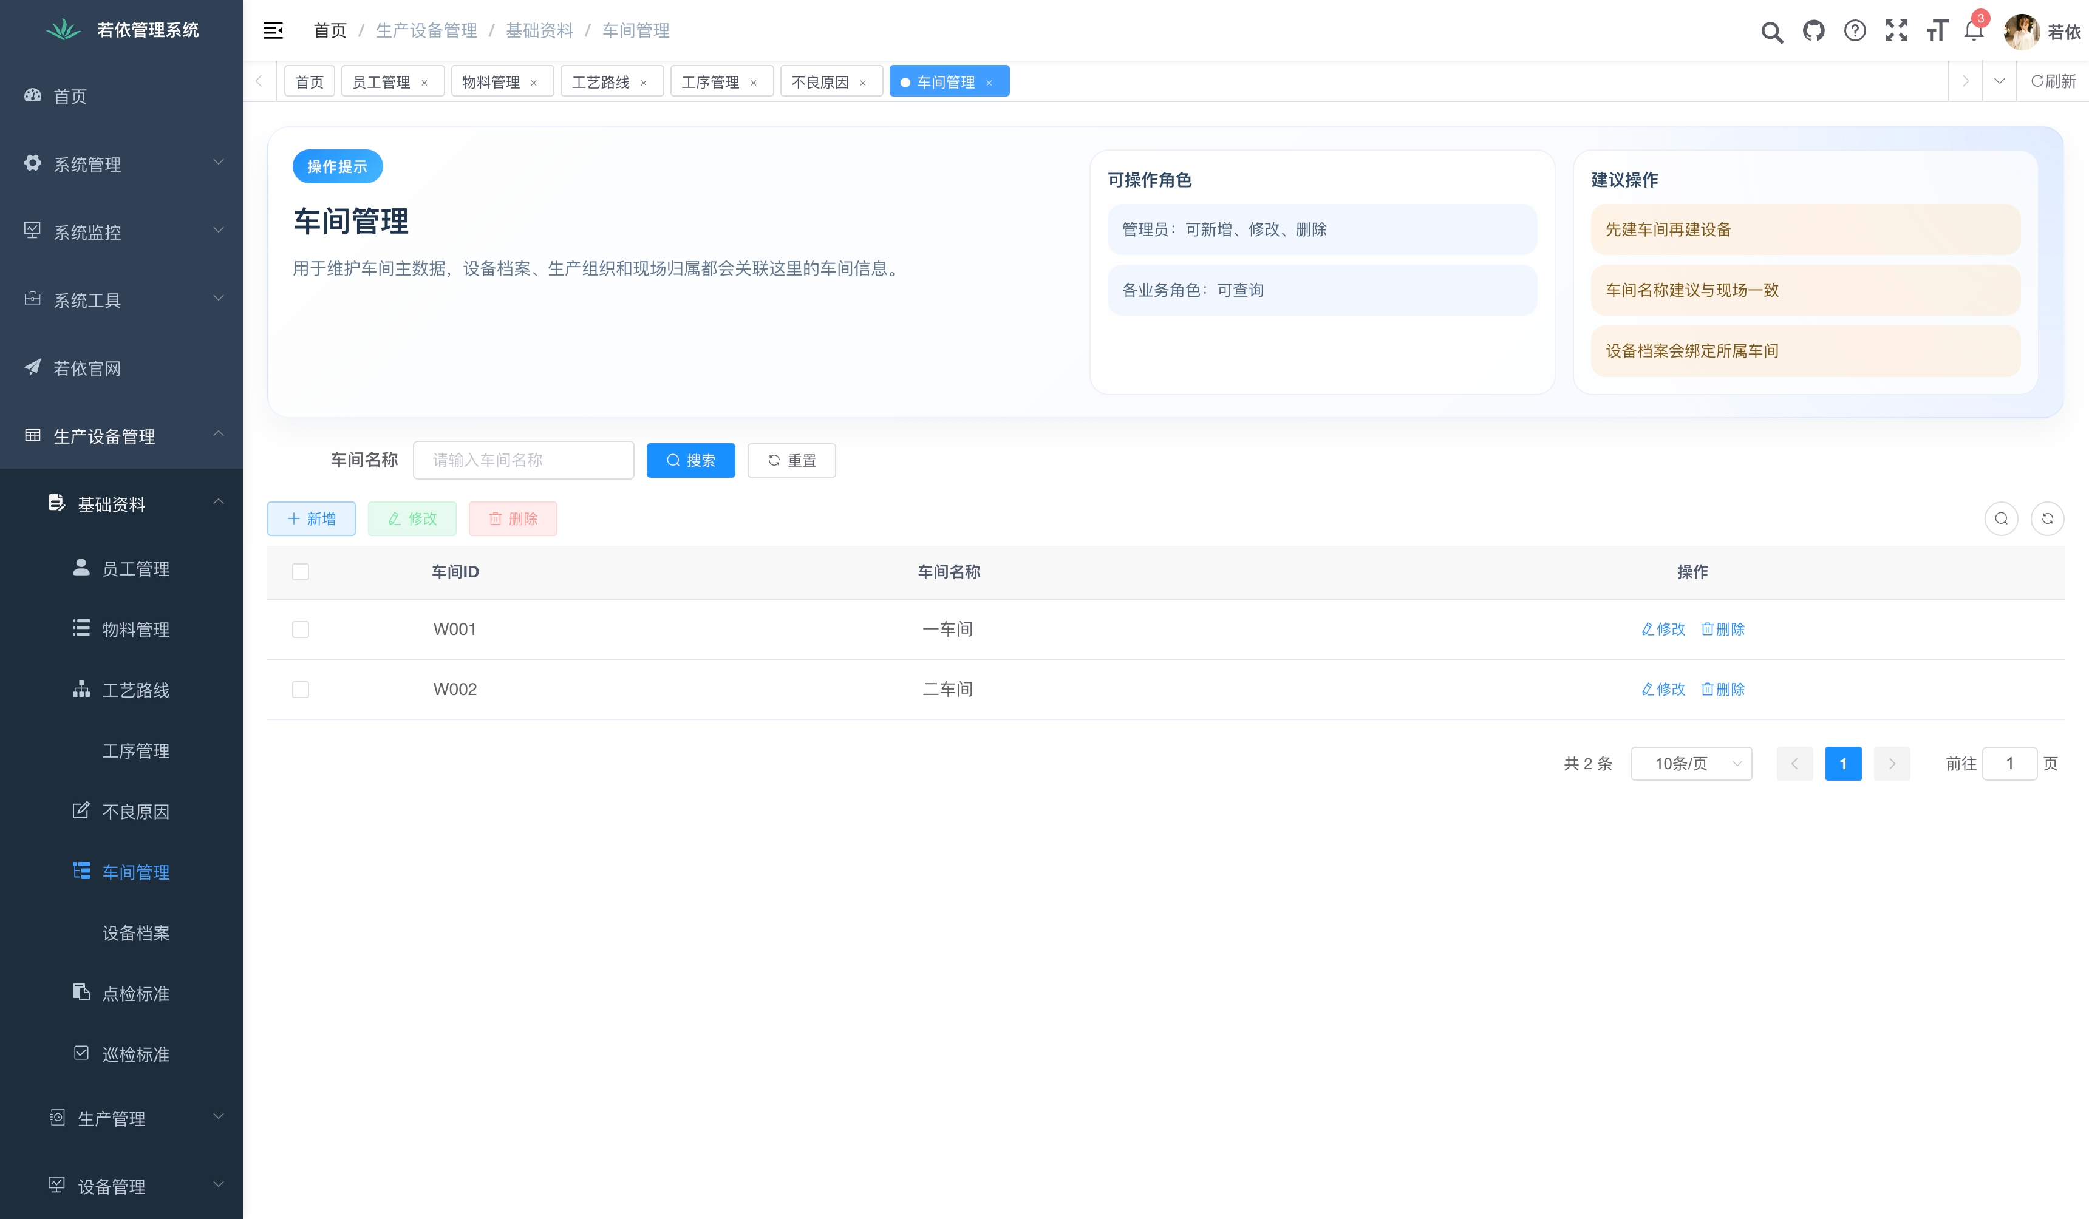Open 点检标准 in the sidebar
This screenshot has width=2089, height=1219.
121,994
